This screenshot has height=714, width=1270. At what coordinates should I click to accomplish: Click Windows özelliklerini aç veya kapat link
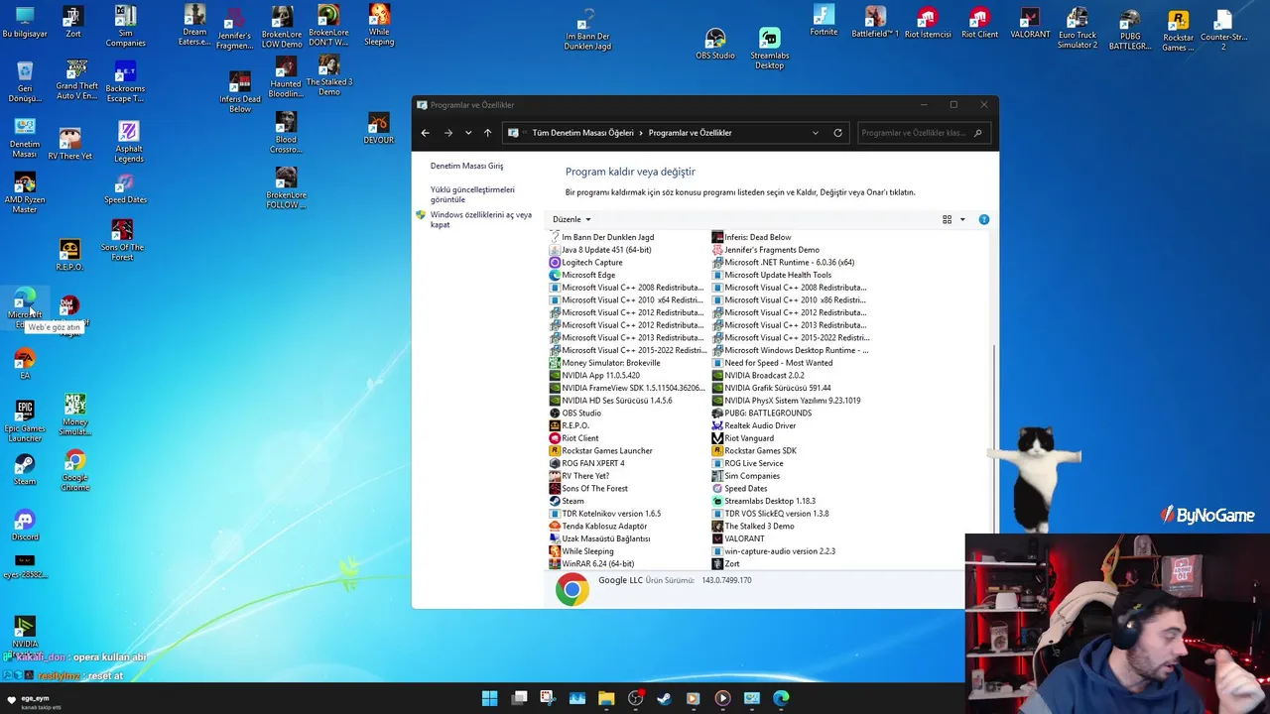pyautogui.click(x=480, y=219)
